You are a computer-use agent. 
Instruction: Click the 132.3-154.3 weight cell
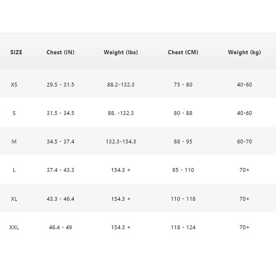[121, 142]
